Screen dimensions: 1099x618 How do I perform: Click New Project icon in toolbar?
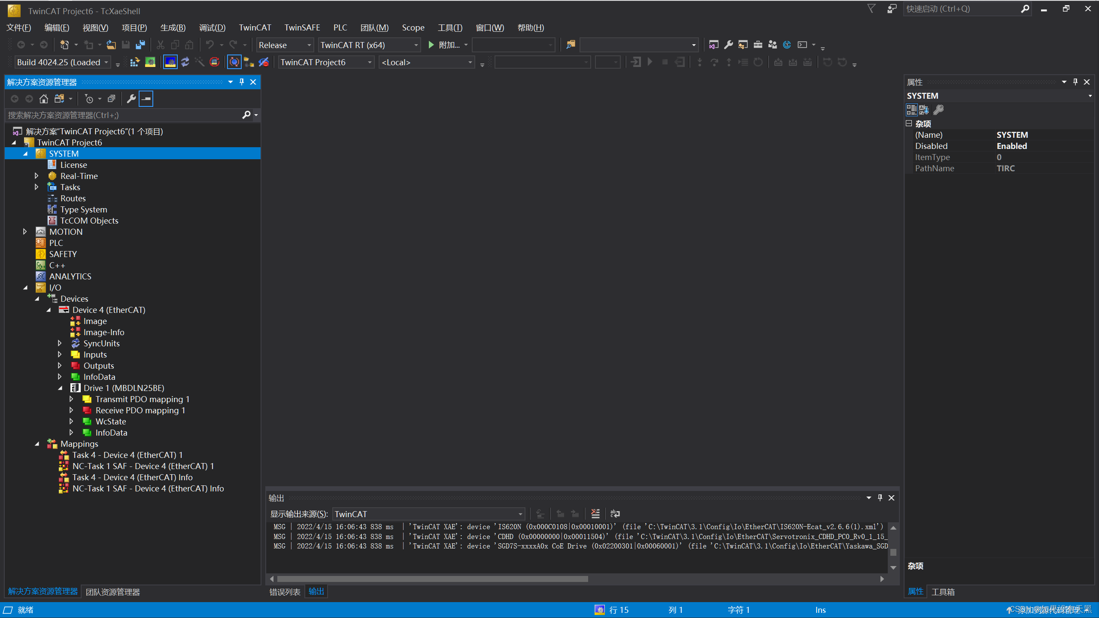click(64, 45)
